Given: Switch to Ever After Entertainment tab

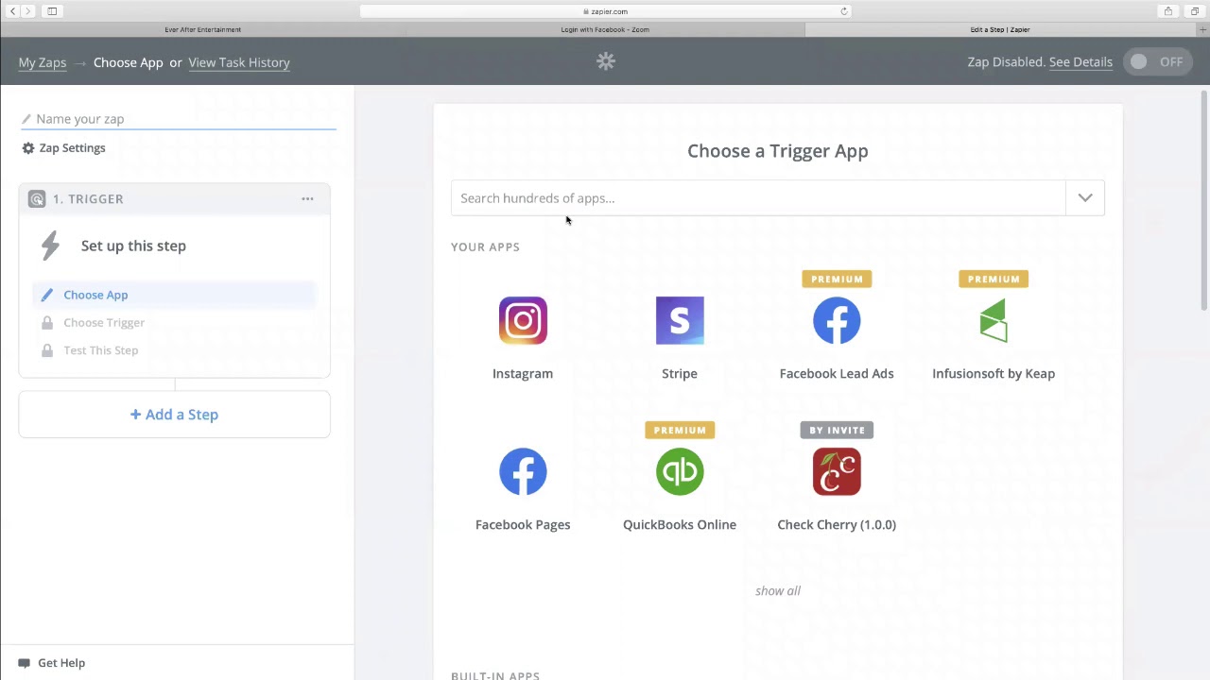Looking at the screenshot, I should coord(202,29).
